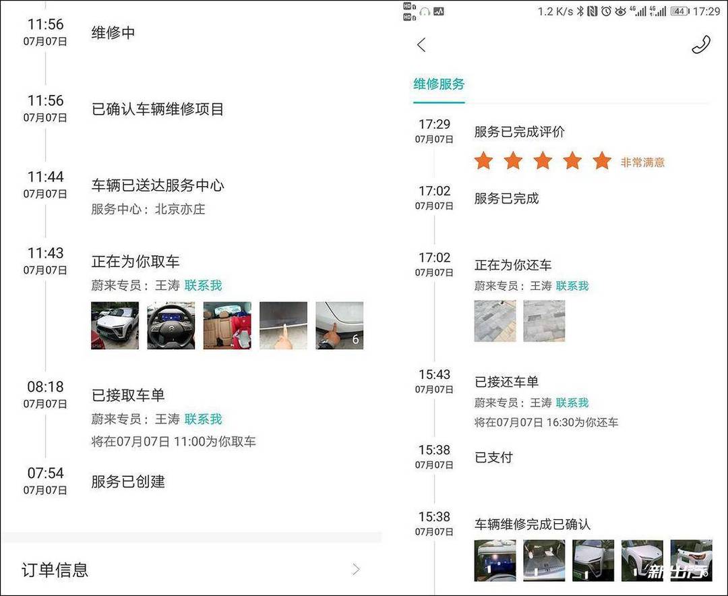
Task: Tap 联系我 under 已接还车单
Action: coord(572,403)
